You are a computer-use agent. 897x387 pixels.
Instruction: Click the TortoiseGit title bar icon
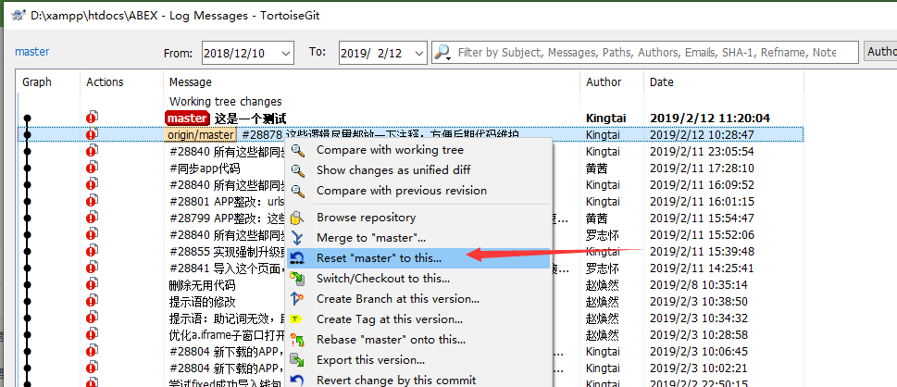point(17,15)
